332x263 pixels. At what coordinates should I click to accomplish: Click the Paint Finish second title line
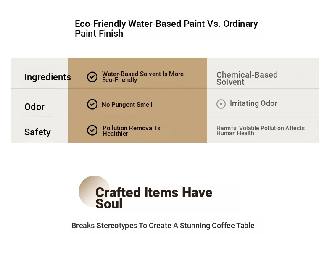[x=99, y=34]
